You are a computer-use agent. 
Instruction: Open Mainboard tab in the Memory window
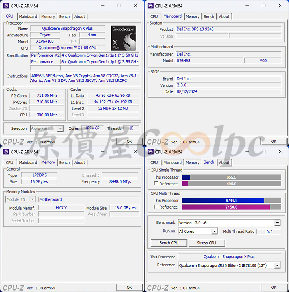[28, 162]
